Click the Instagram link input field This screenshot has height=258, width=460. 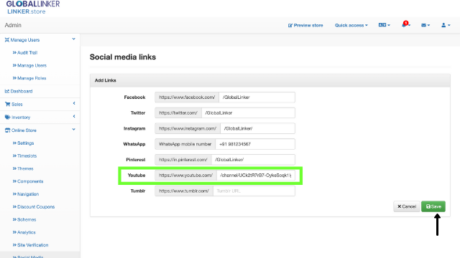[x=257, y=128]
